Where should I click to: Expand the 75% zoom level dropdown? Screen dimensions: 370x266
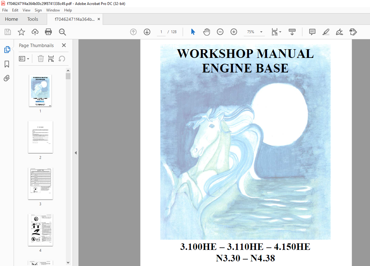(261, 32)
